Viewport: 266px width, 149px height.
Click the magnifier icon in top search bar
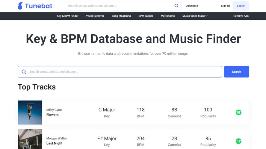[x=176, y=6]
